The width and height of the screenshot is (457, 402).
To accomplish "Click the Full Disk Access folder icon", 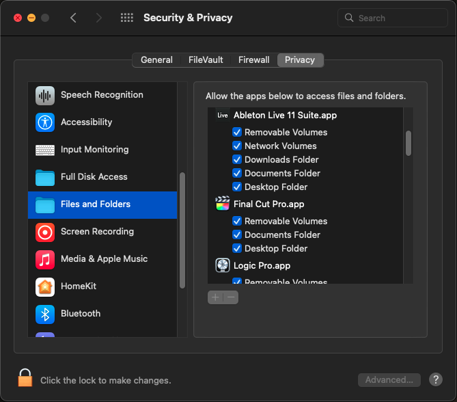I will 45,177.
